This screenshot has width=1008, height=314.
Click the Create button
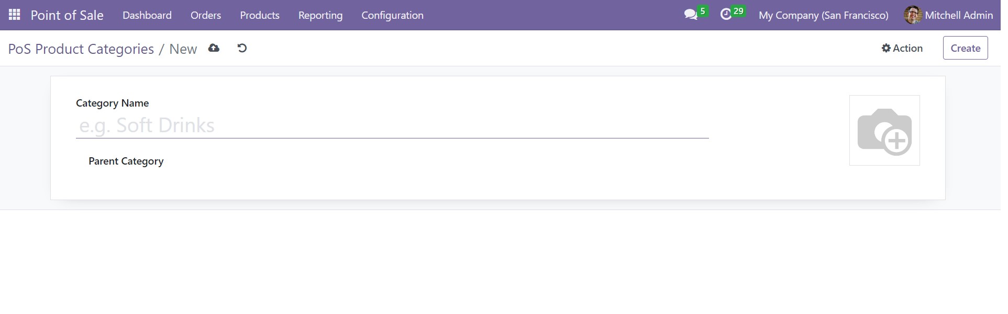(965, 48)
